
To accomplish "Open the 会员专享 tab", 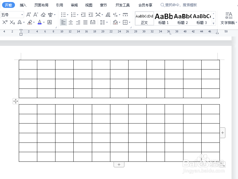I will point(145,5).
